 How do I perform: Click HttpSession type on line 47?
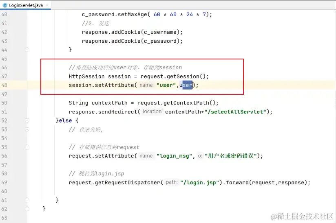[86, 77]
